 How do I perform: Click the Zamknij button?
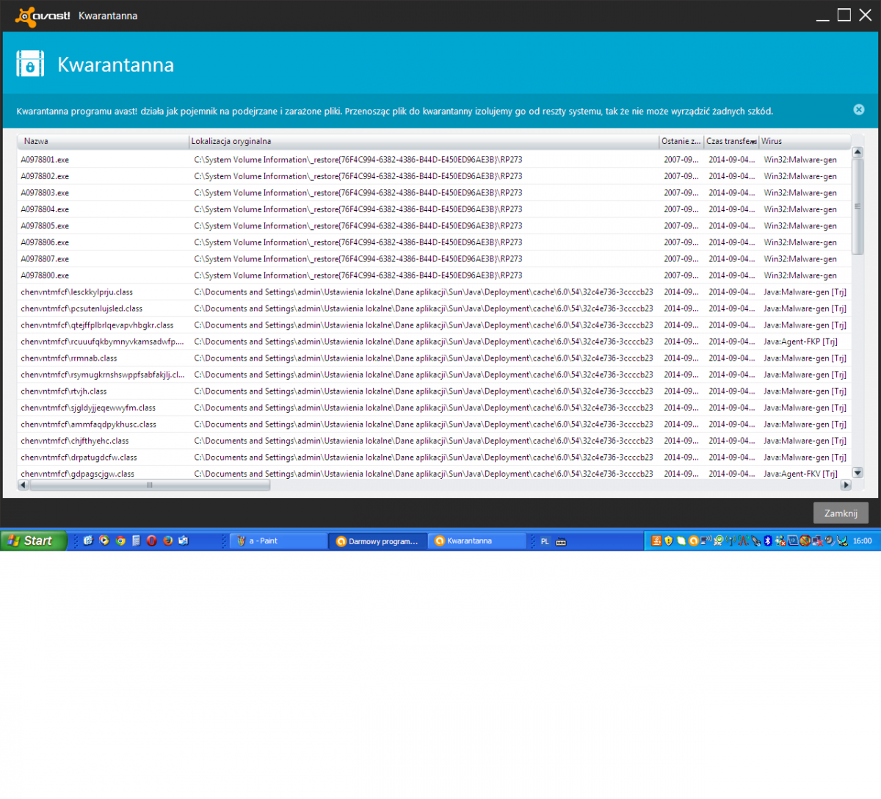841,513
